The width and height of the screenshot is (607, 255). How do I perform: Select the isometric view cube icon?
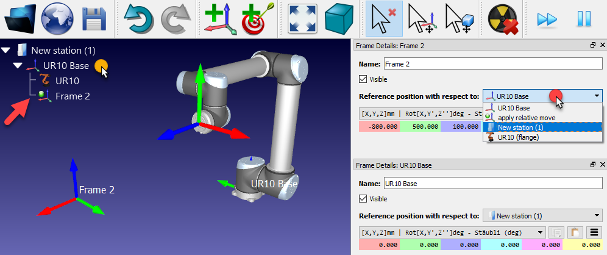click(339, 19)
